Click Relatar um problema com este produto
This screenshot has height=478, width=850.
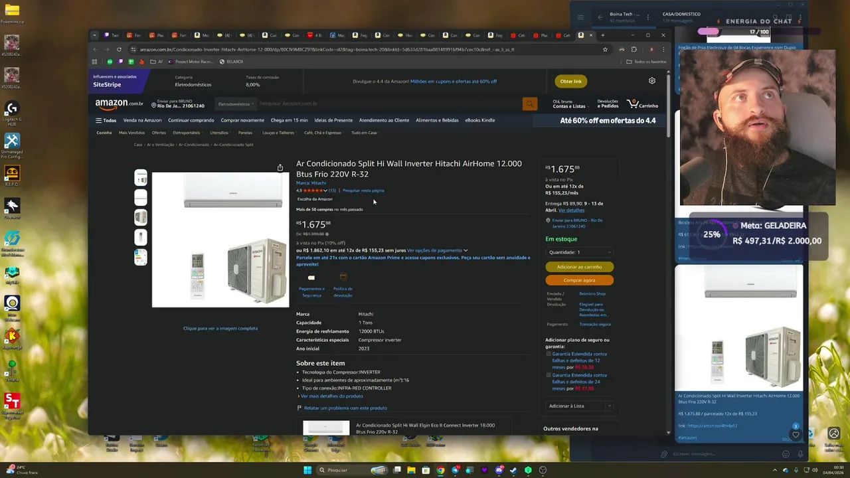pyautogui.click(x=345, y=408)
